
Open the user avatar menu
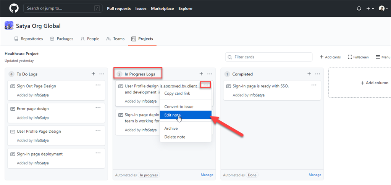pyautogui.click(x=383, y=9)
